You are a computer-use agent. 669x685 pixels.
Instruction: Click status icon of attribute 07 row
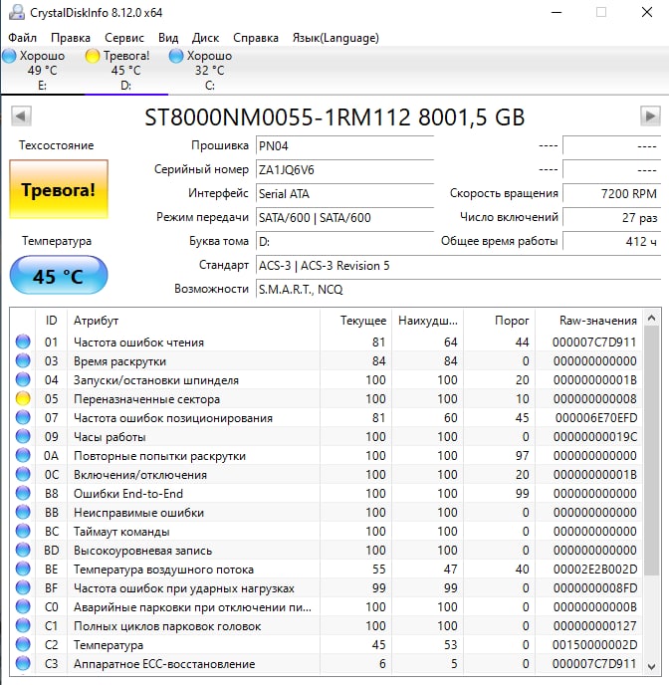(23, 417)
